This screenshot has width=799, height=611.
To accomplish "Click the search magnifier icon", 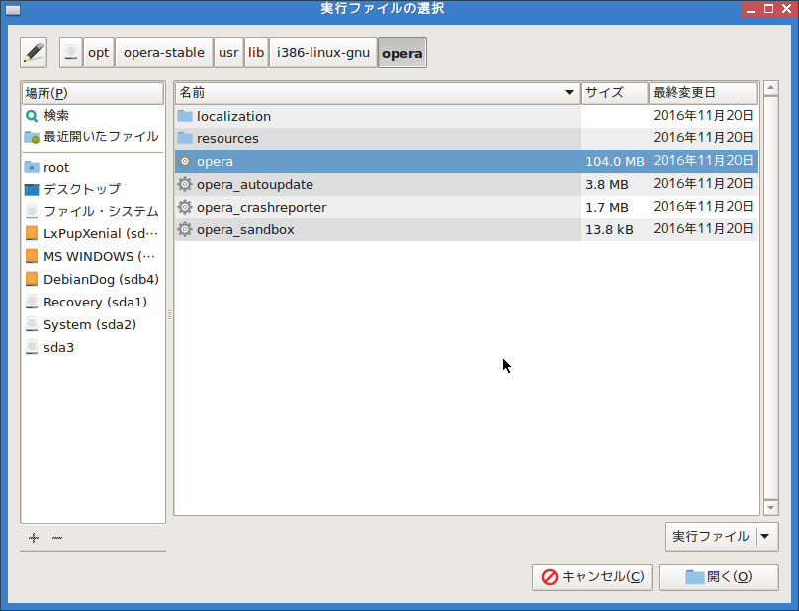I will pyautogui.click(x=32, y=116).
